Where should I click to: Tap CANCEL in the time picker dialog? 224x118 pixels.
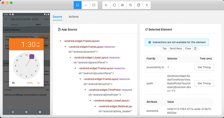[30, 83]
